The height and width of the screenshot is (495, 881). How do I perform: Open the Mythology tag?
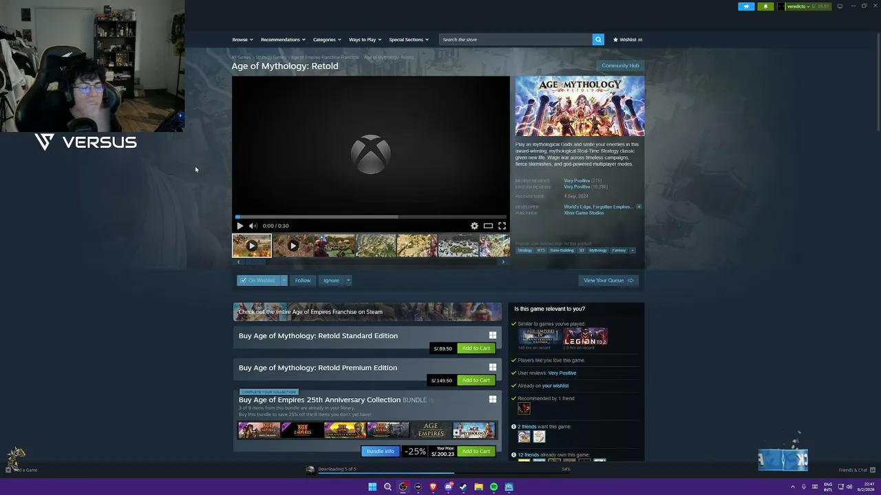click(598, 250)
